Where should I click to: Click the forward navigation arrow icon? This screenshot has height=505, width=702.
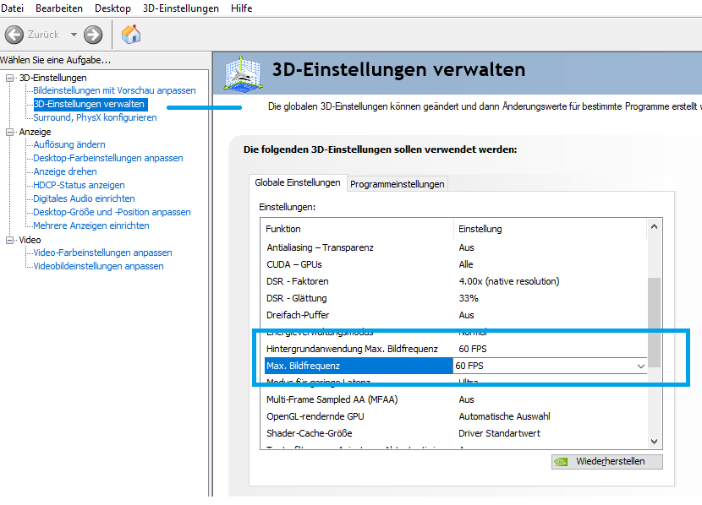click(x=91, y=35)
